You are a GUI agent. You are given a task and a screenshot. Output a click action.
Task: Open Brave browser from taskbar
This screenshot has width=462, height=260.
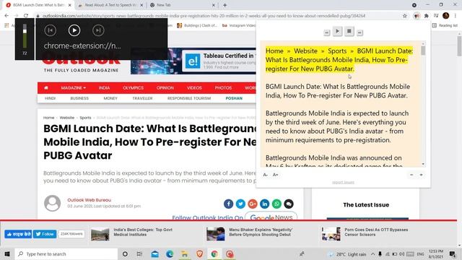click(x=199, y=253)
